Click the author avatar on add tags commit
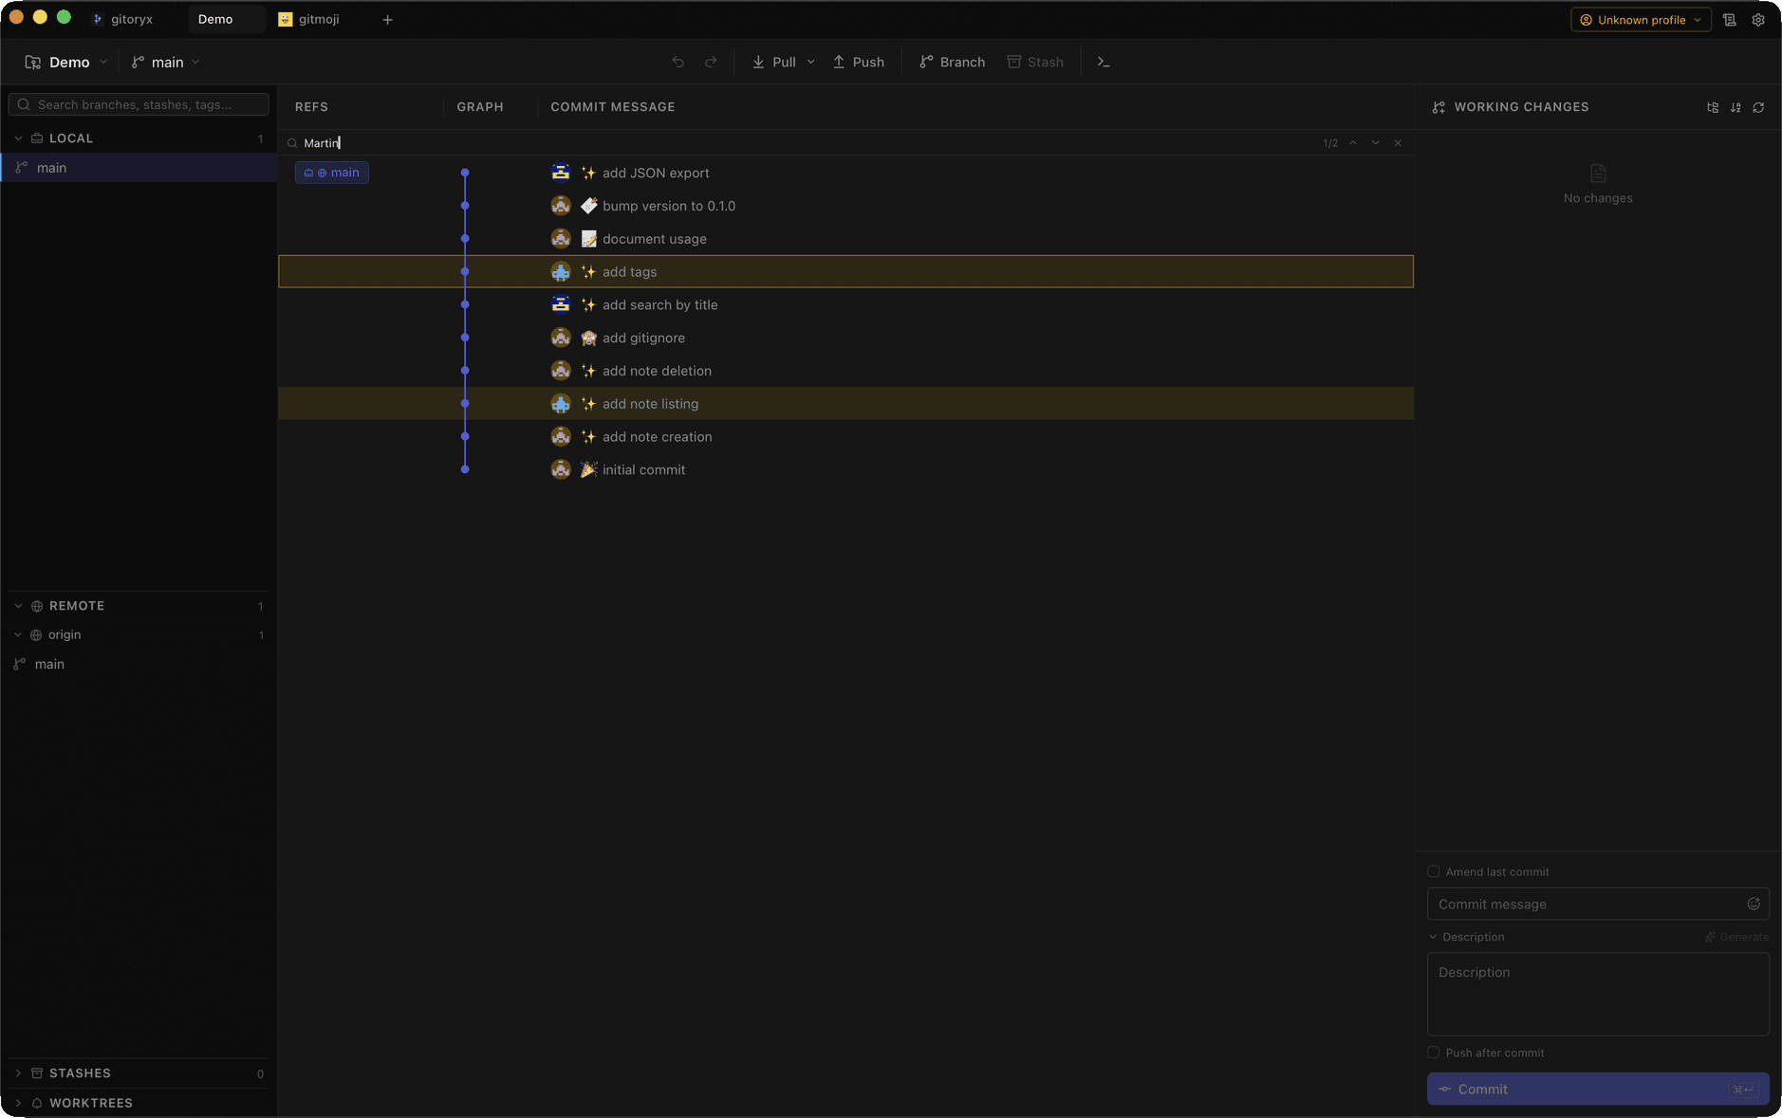 click(561, 271)
